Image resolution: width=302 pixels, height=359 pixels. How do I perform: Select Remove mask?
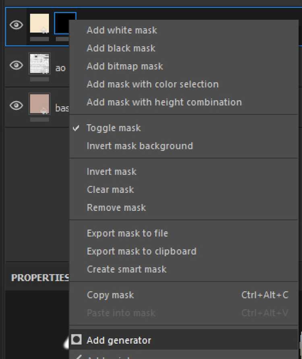[116, 208]
